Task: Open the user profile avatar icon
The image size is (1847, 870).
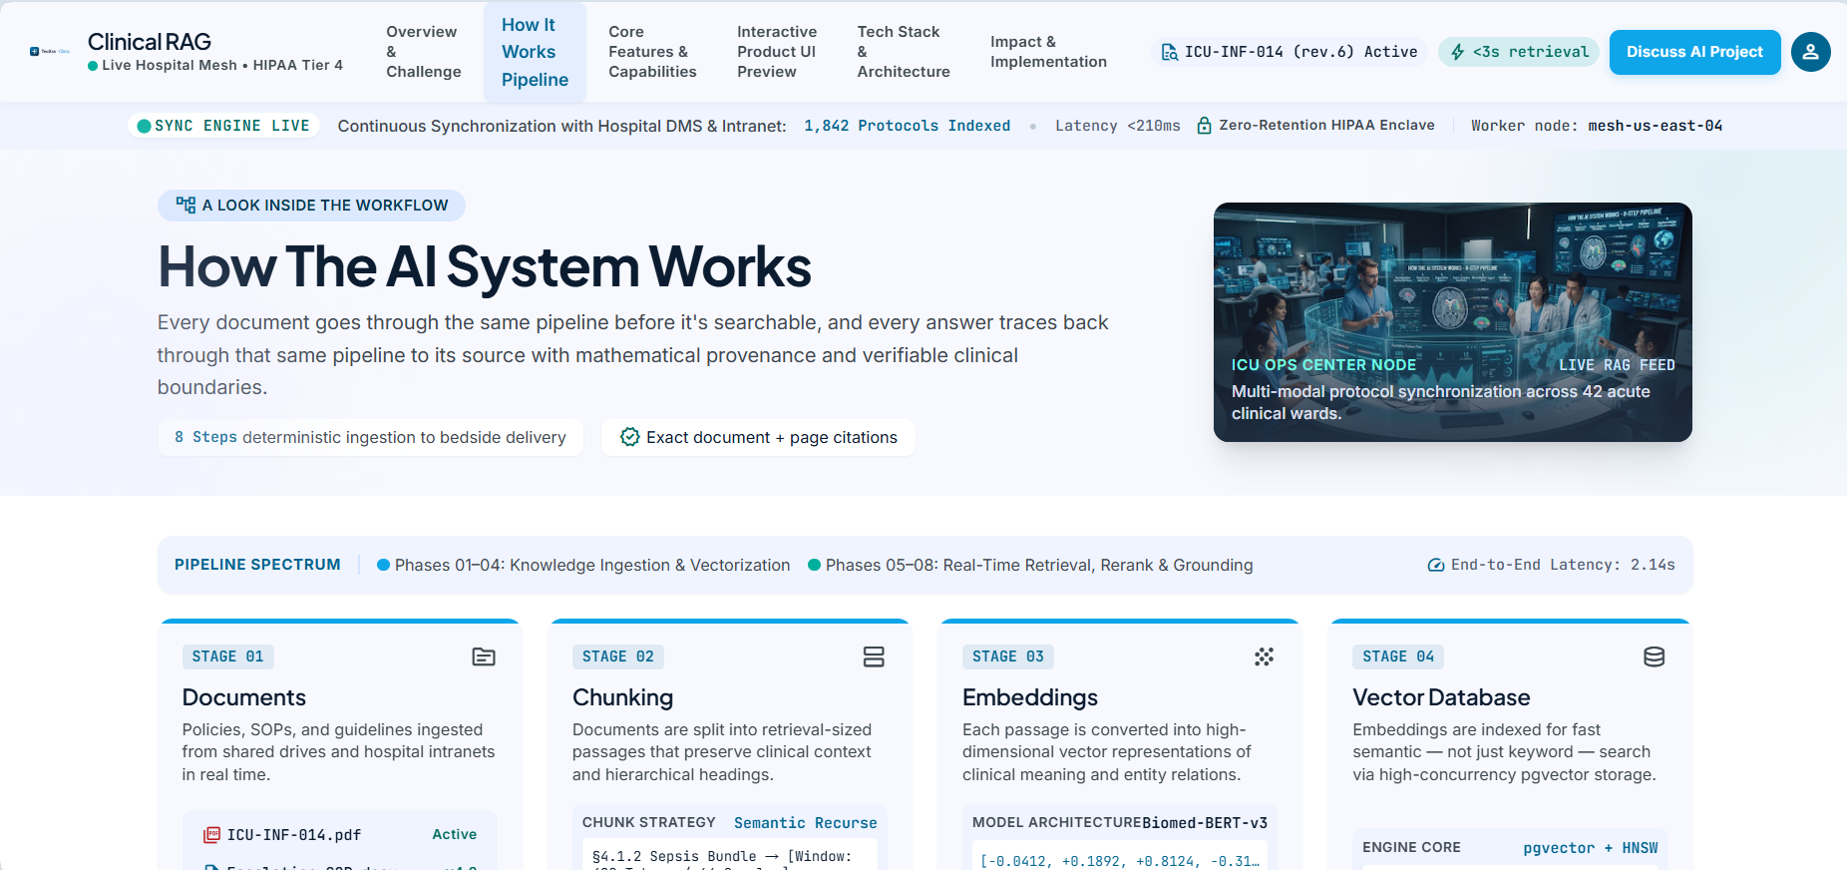Action: (x=1810, y=52)
